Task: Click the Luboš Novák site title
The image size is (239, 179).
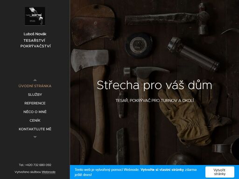Action: 35,34
